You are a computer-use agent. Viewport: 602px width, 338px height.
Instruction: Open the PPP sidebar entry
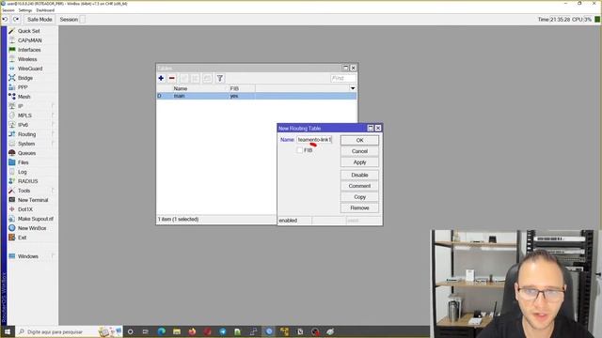pos(23,87)
